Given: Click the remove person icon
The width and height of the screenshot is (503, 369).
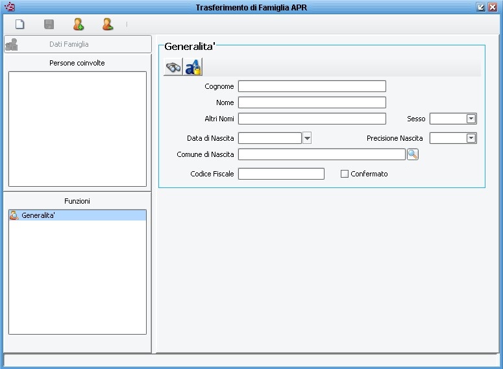Looking at the screenshot, I should click(108, 25).
